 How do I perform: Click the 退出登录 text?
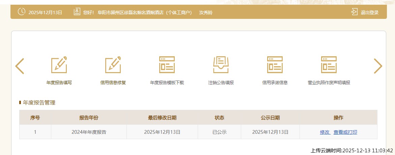[370, 12]
